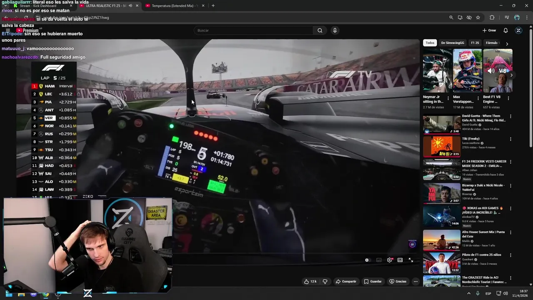Open options for Tiki (Freaky) video
The height and width of the screenshot is (300, 533).
(x=511, y=139)
